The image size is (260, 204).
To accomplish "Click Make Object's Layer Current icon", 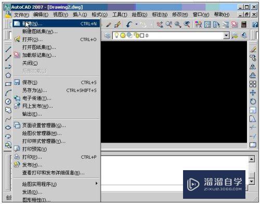I will (x=235, y=35).
